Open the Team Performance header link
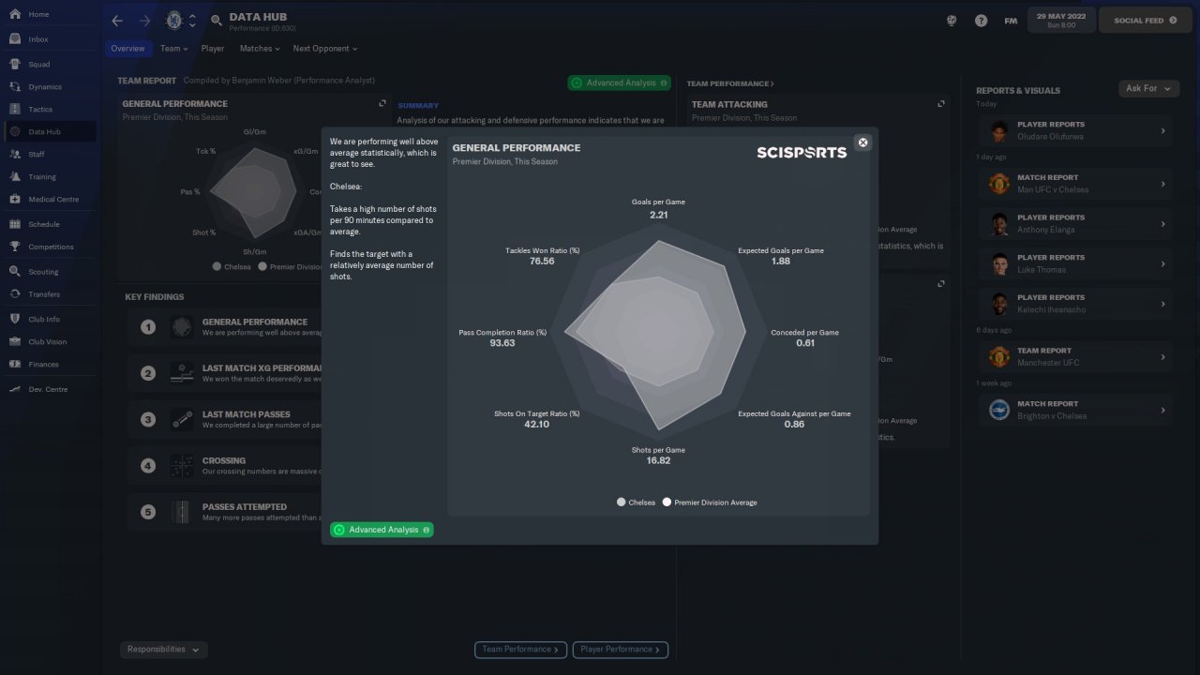The image size is (1200, 675). (730, 84)
